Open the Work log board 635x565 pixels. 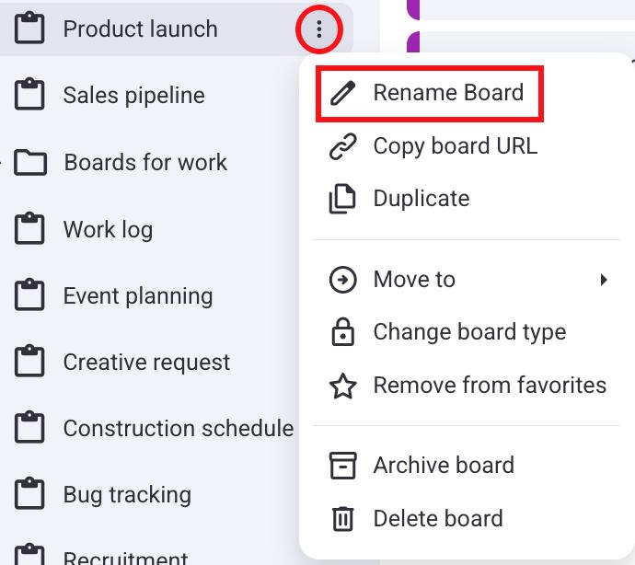click(x=108, y=229)
